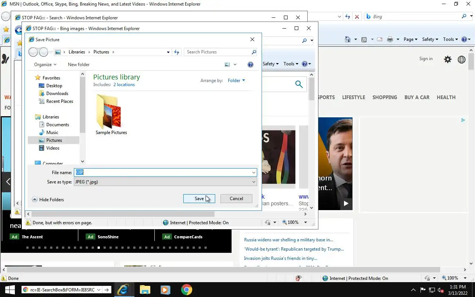This screenshot has height=297, width=475.
Task: Click the File name input field
Action: point(163,172)
